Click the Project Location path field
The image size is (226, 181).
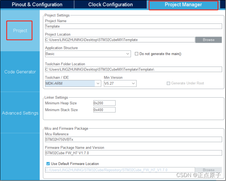click(120, 40)
